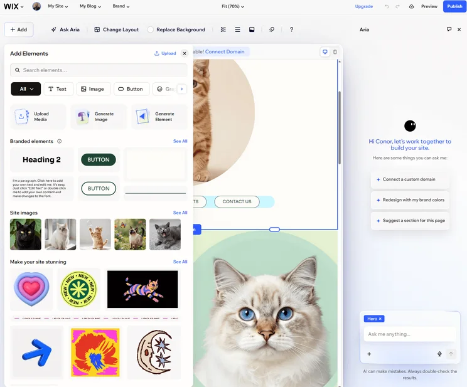
Task: Open the help question mark icon
Action: point(291,29)
